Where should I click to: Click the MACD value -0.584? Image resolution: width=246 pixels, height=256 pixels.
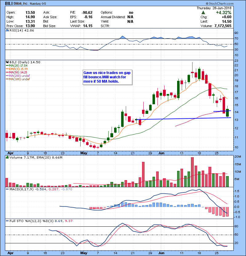click(x=40, y=189)
